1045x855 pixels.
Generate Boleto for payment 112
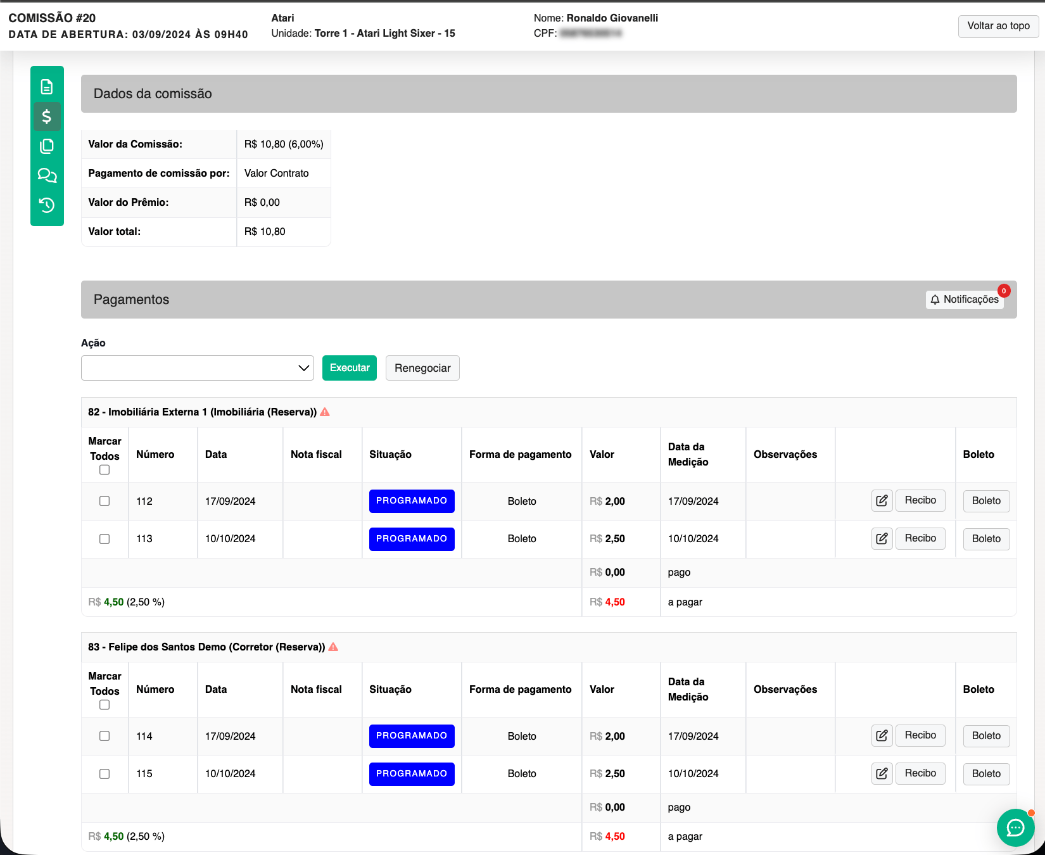coord(986,501)
